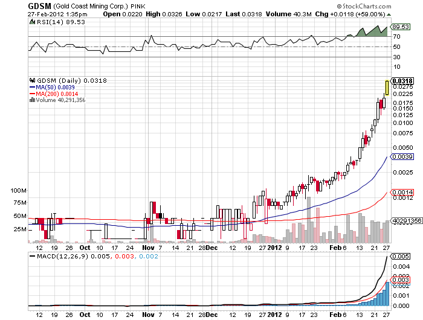The image size is (423, 320).
Task: Click the red 0.0014 MA(200) price tag
Action: (402, 193)
